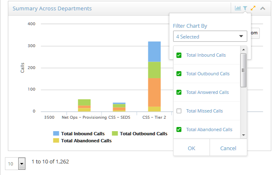
Task: Uncheck Total Outbound Calls checkbox
Action: [x=179, y=74]
